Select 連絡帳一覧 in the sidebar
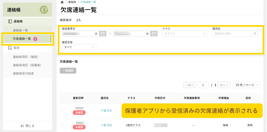The height and width of the screenshot is (132, 267). click(x=20, y=30)
